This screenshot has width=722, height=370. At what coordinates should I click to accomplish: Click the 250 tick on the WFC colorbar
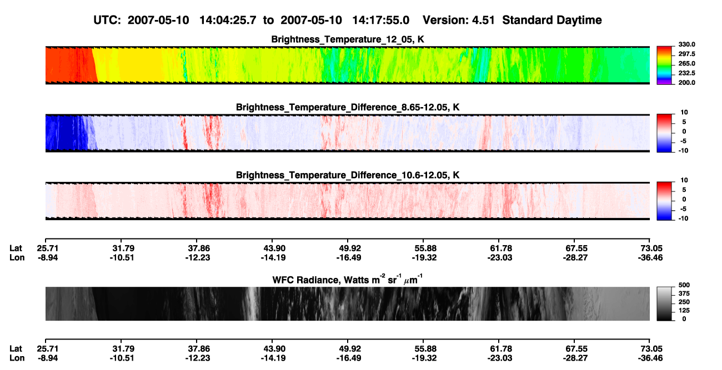[685, 302]
